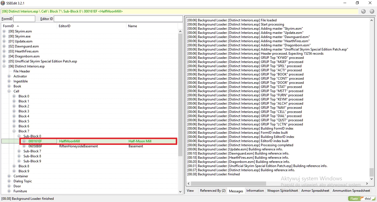Screen dimensions: 377x202
Task: Expand the Activator group
Action: [x=9, y=76]
